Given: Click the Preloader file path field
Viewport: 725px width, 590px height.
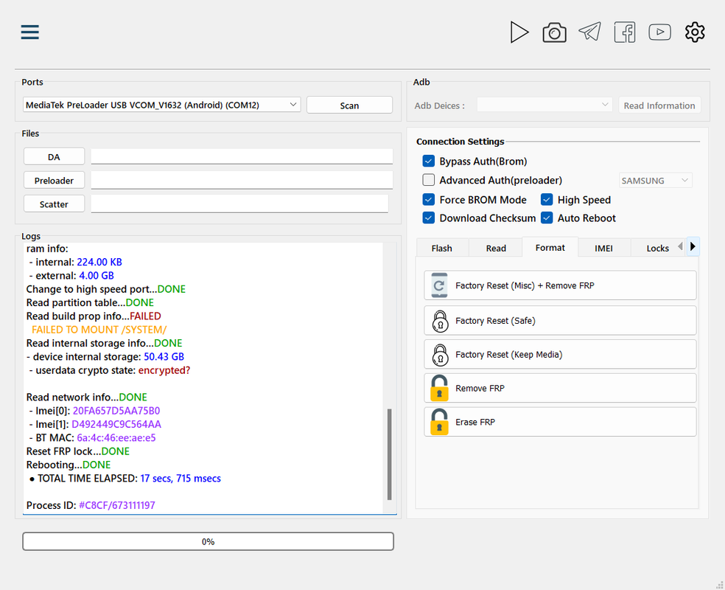Looking at the screenshot, I should point(242,180).
